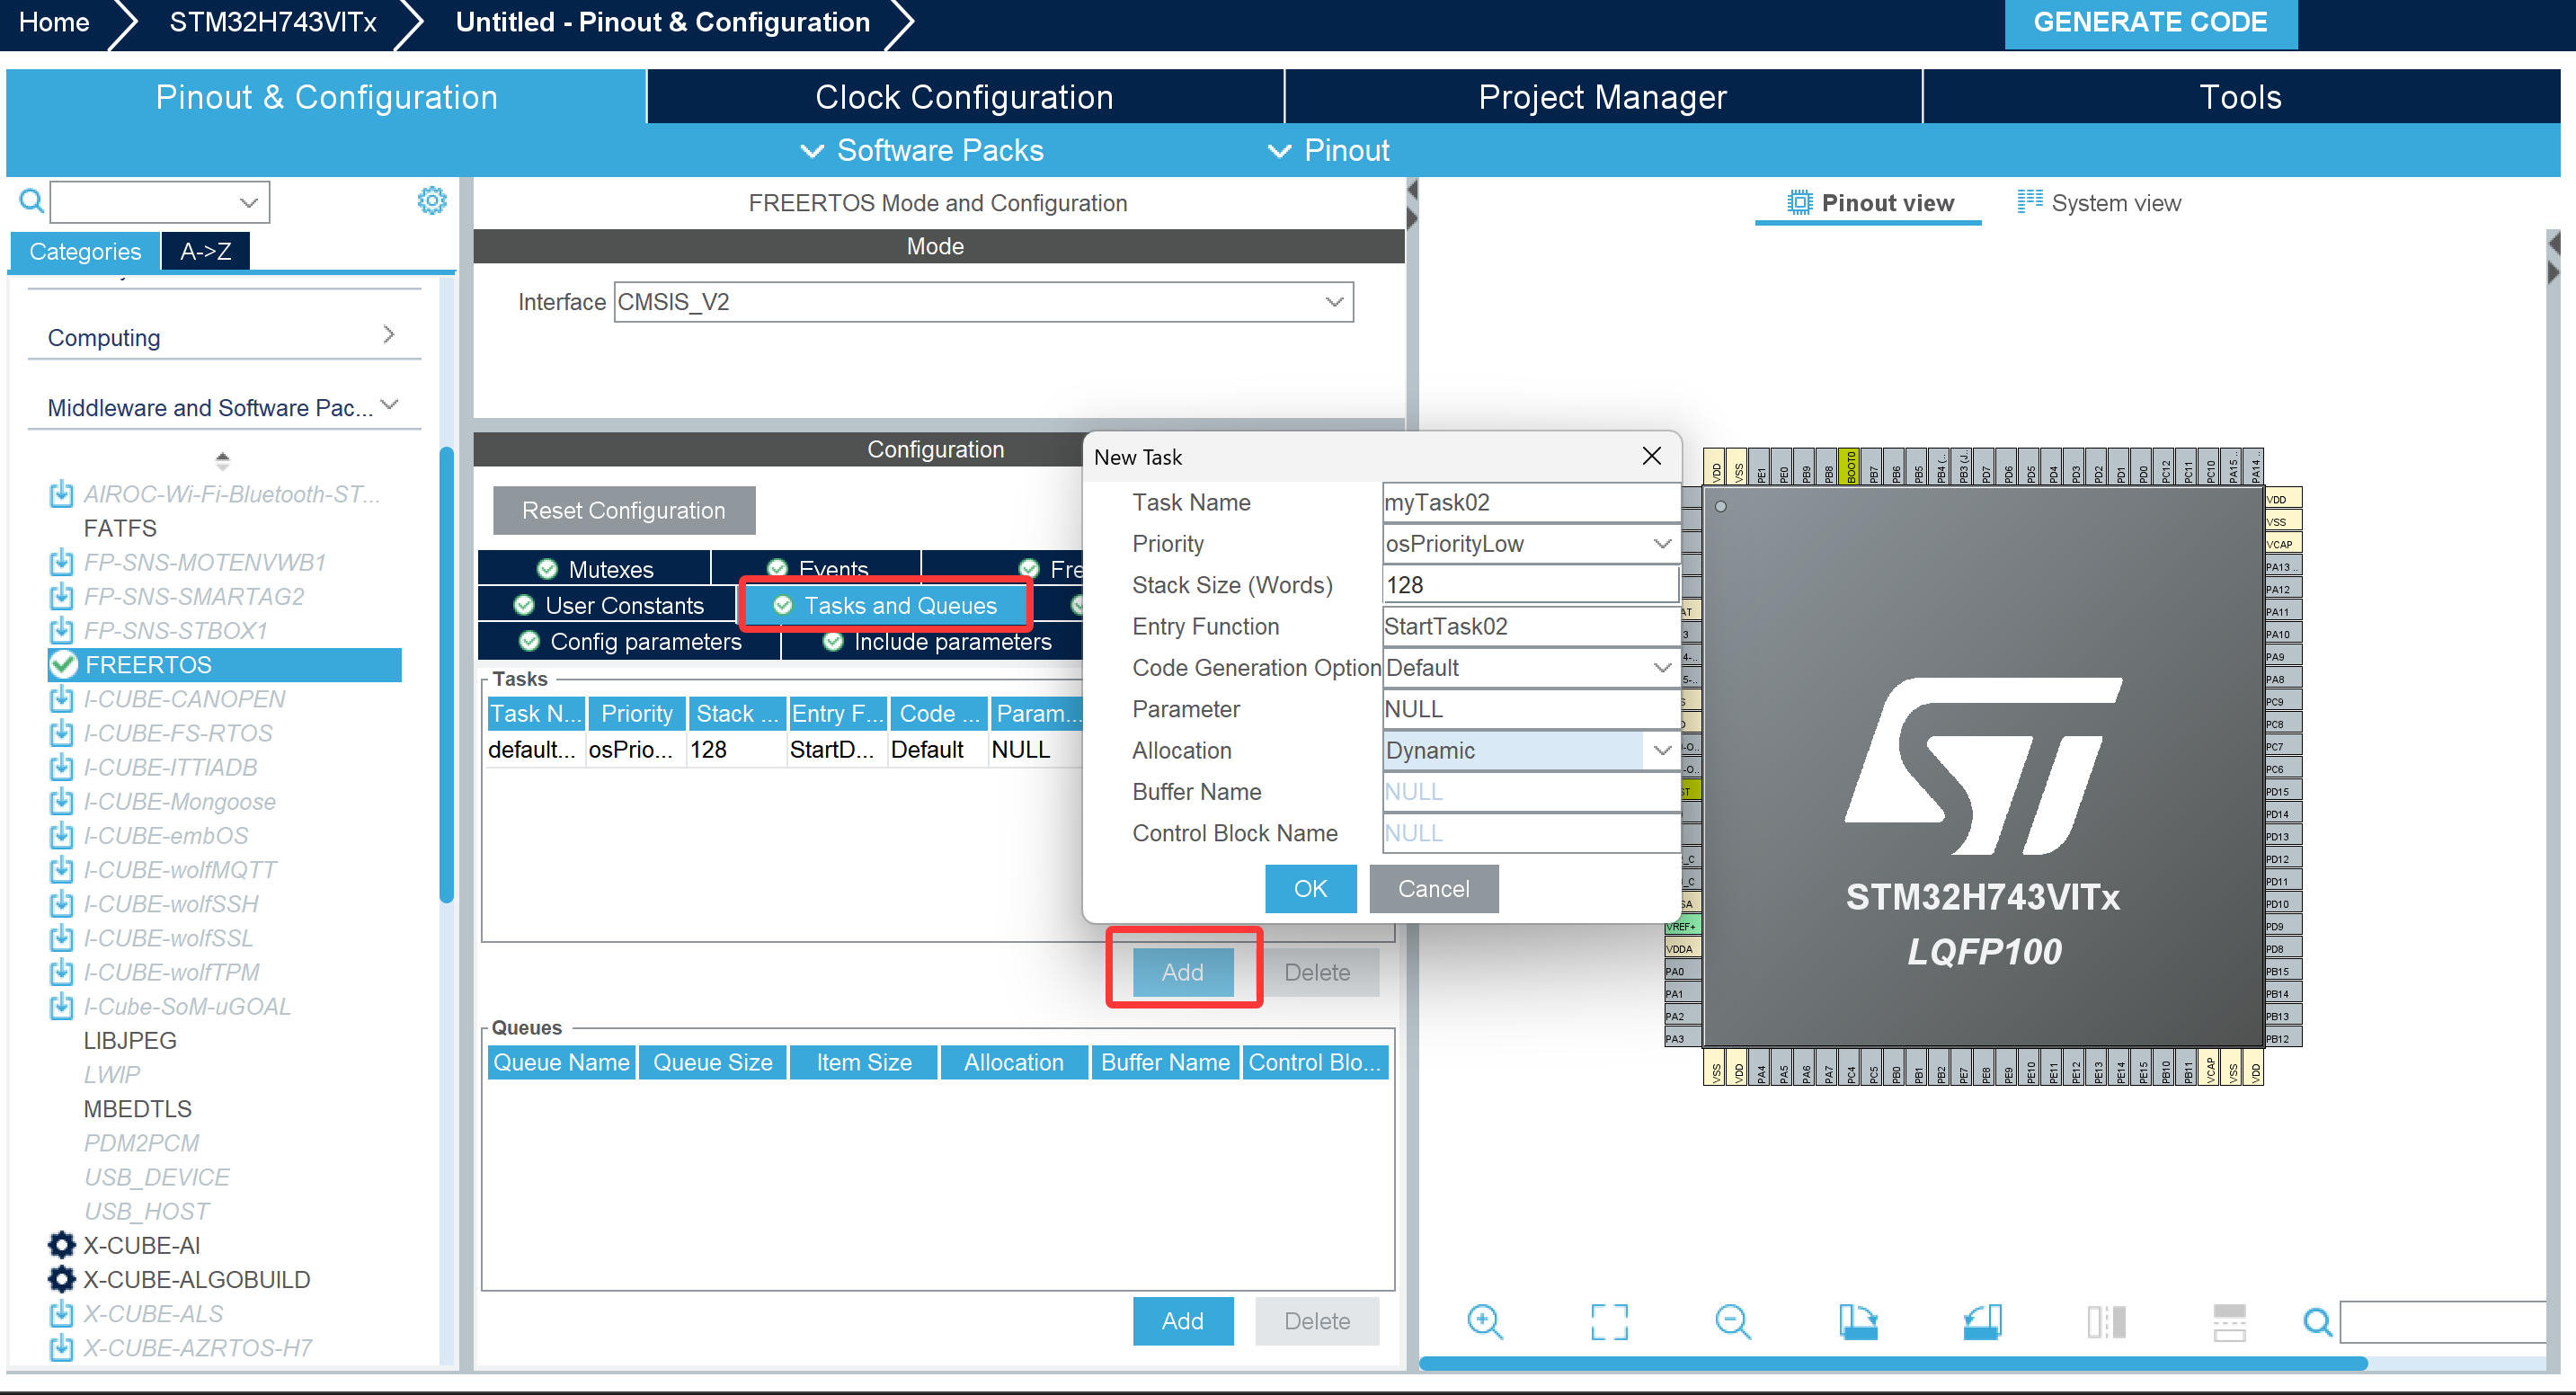
Task: Click the magnifier icon beside the pin search box
Action: point(2316,1322)
